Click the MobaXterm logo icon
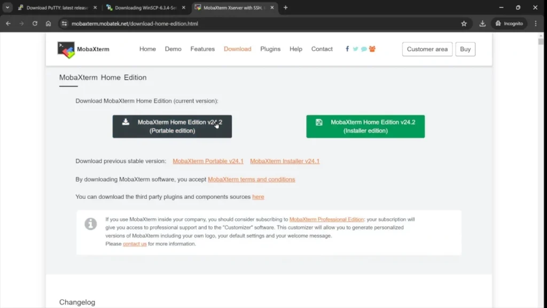Screen dimensions: 547x308 (66, 49)
